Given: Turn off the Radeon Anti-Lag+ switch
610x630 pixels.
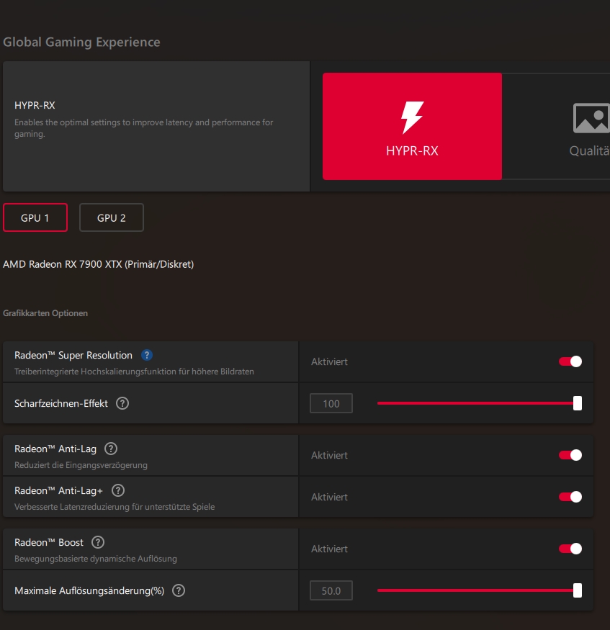Looking at the screenshot, I should pyautogui.click(x=570, y=497).
